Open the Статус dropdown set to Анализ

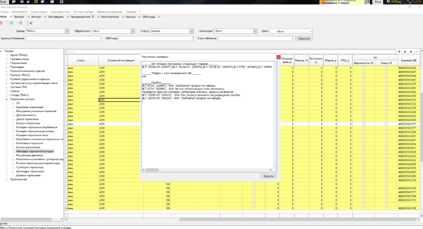click(191, 31)
